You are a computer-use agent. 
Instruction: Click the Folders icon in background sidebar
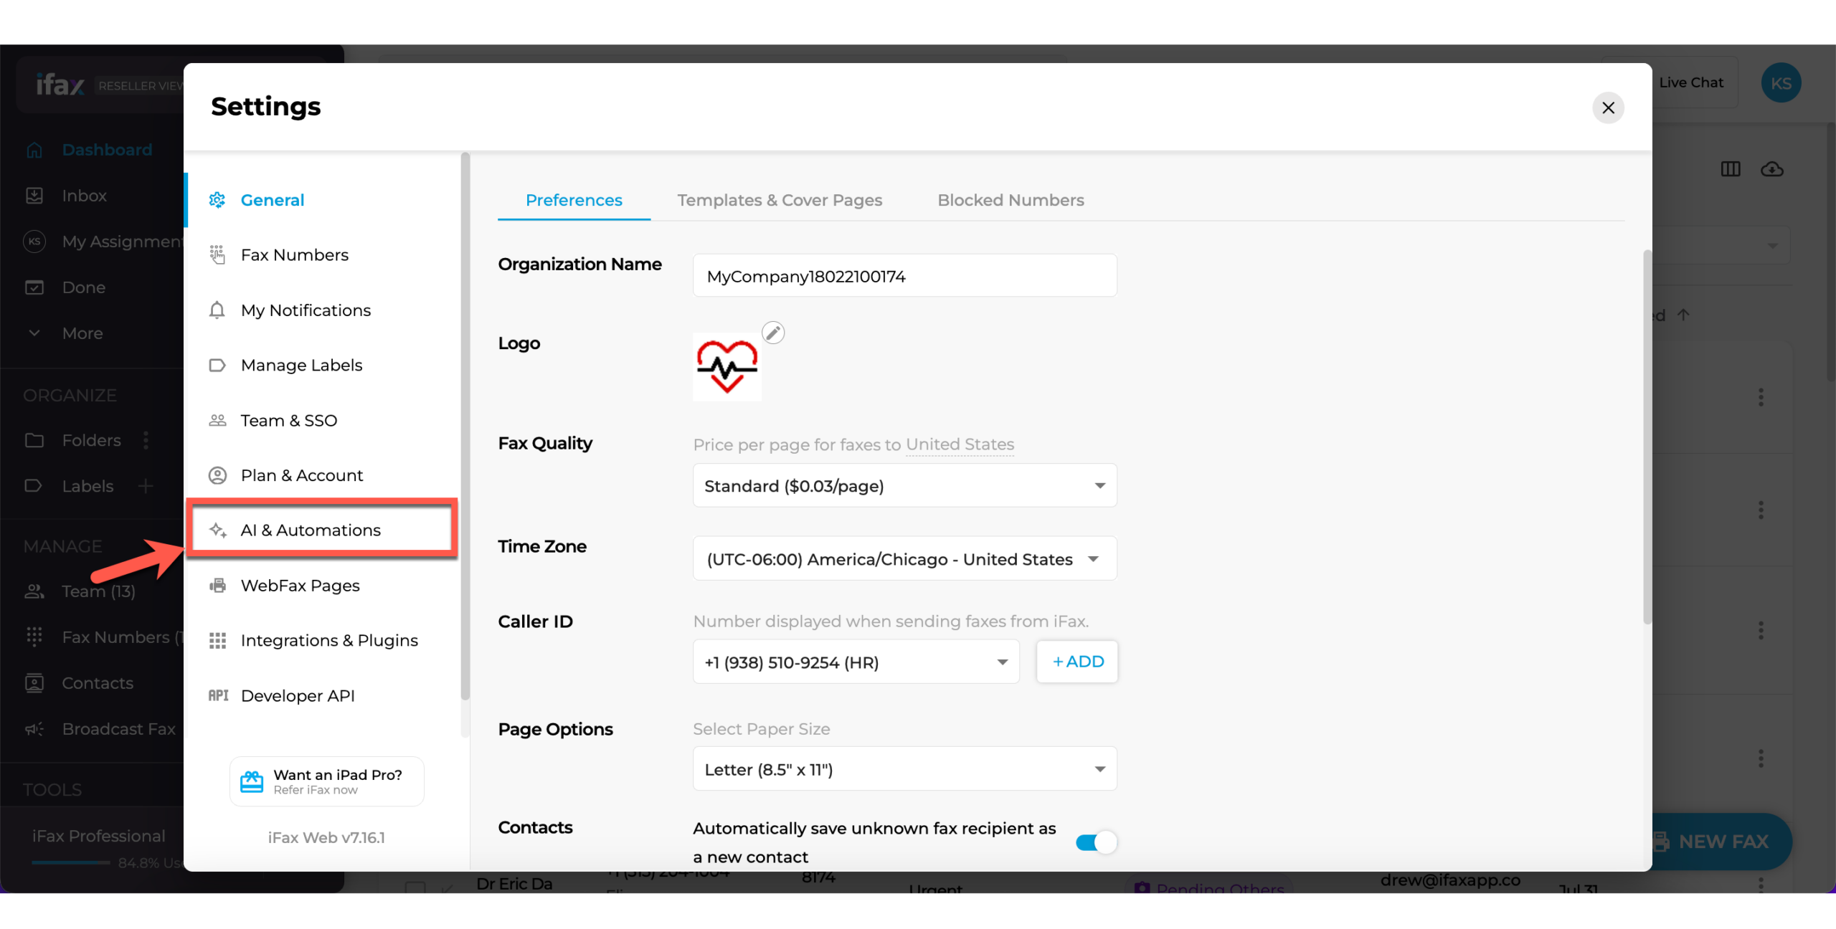click(x=34, y=440)
